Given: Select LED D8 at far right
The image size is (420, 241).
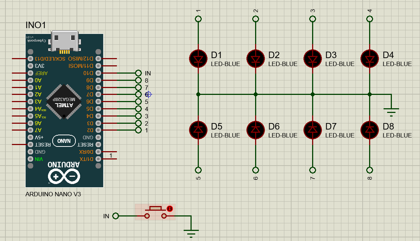Looking at the screenshot, I should (369, 129).
